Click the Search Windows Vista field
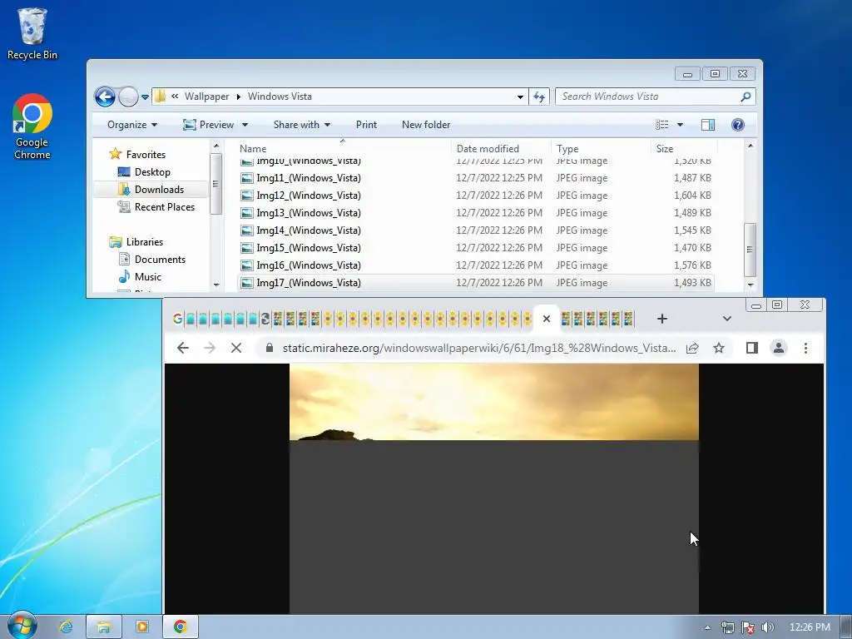Screen dimensions: 852x639 click(647, 97)
